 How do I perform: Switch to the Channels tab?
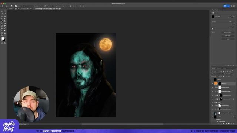pyautogui.click(x=219, y=68)
